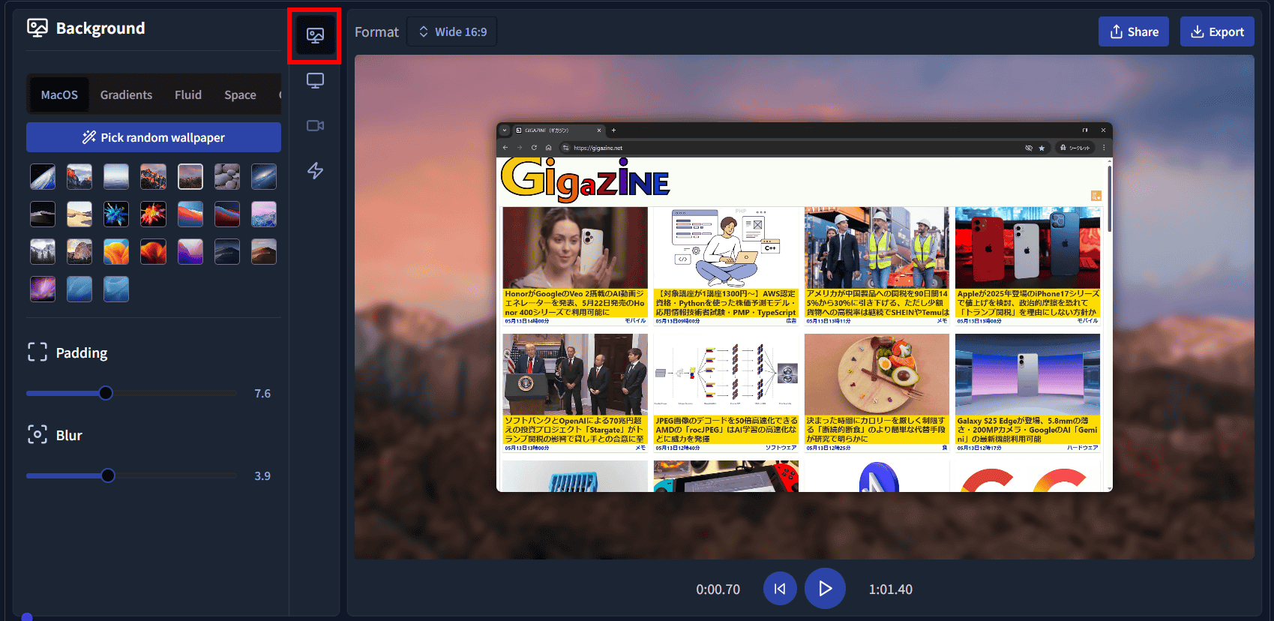
Task: Select the blue paint burst wallpaper
Action: click(x=116, y=214)
